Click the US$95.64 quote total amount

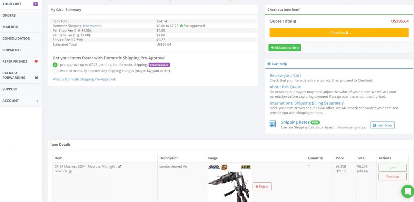coord(400,21)
